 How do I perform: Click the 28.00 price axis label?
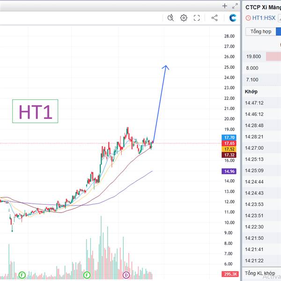(229, 36)
